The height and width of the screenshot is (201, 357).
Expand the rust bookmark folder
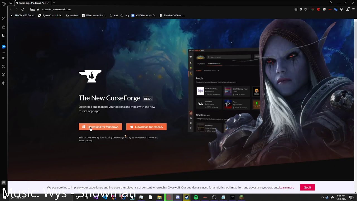114,15
